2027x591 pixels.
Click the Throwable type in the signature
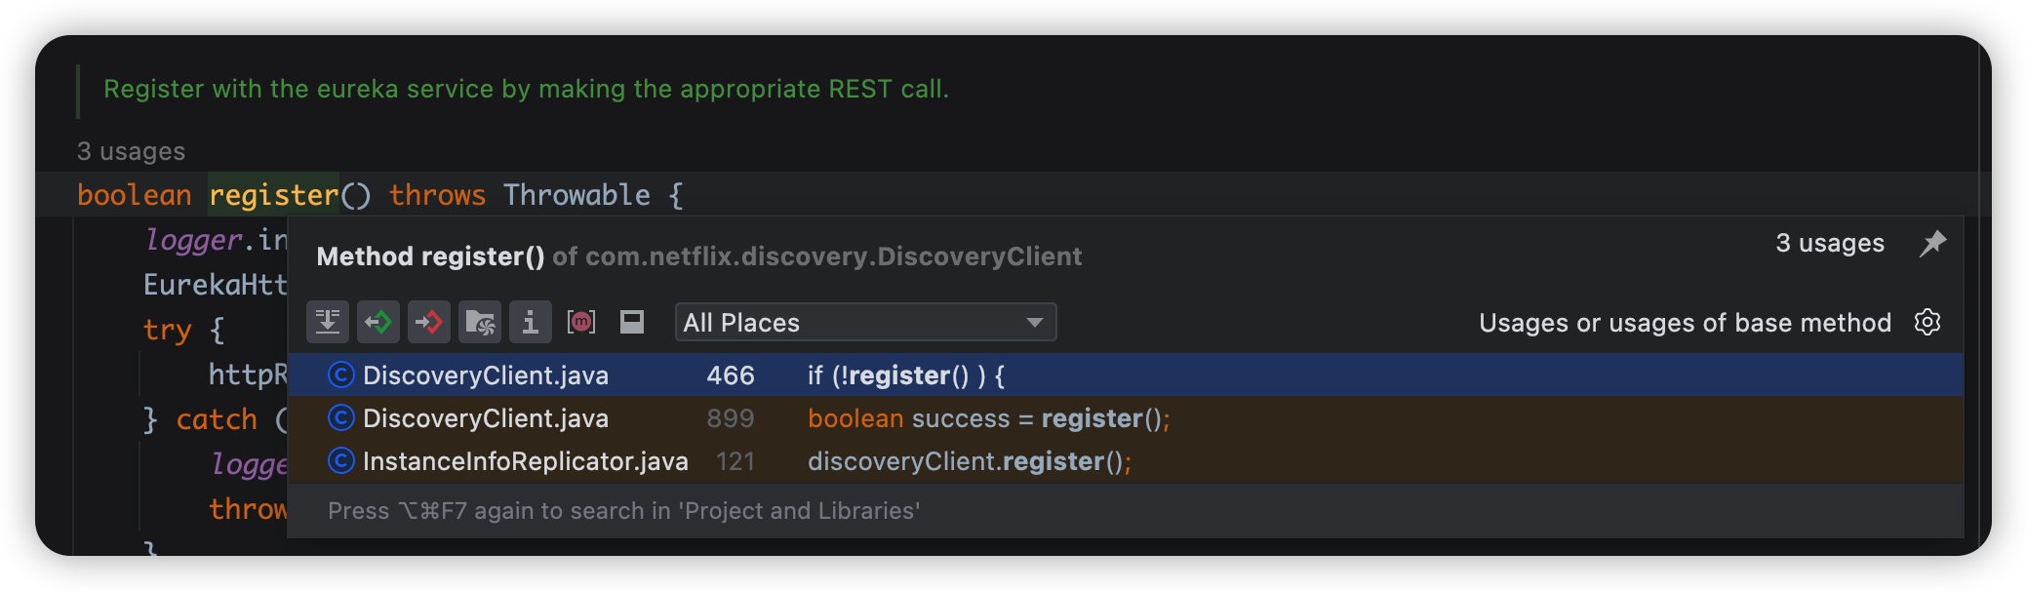coord(576,195)
